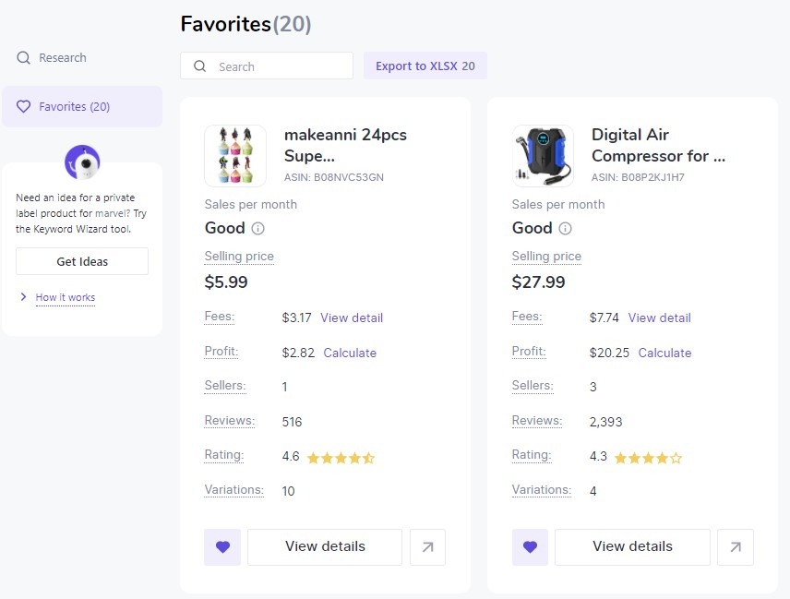The width and height of the screenshot is (790, 599).
Task: Expand the How it works chevron
Action: point(23,296)
